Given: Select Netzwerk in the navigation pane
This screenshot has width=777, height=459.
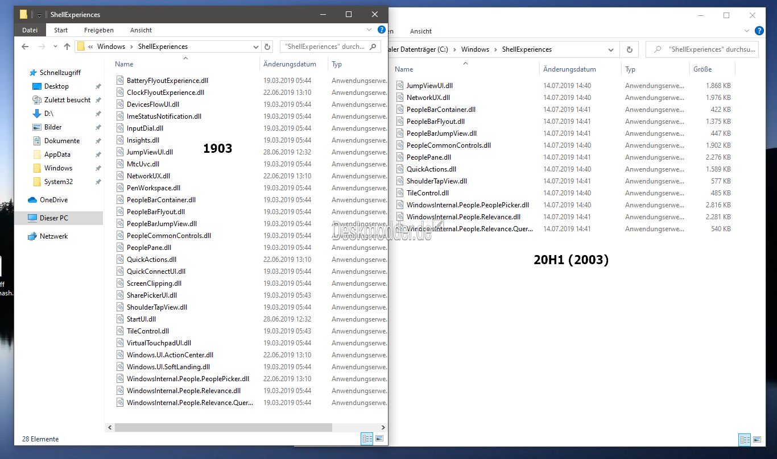Looking at the screenshot, I should click(53, 236).
